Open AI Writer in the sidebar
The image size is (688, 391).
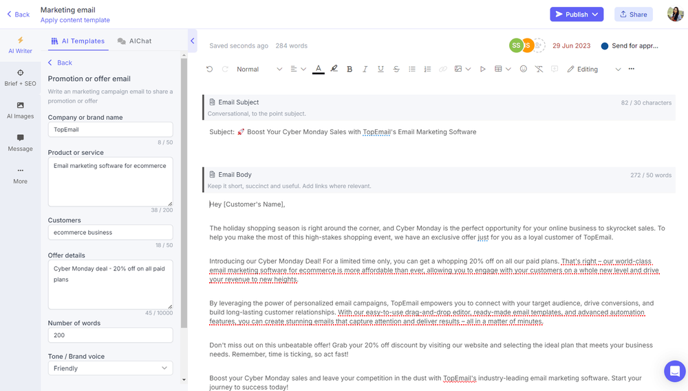point(20,45)
